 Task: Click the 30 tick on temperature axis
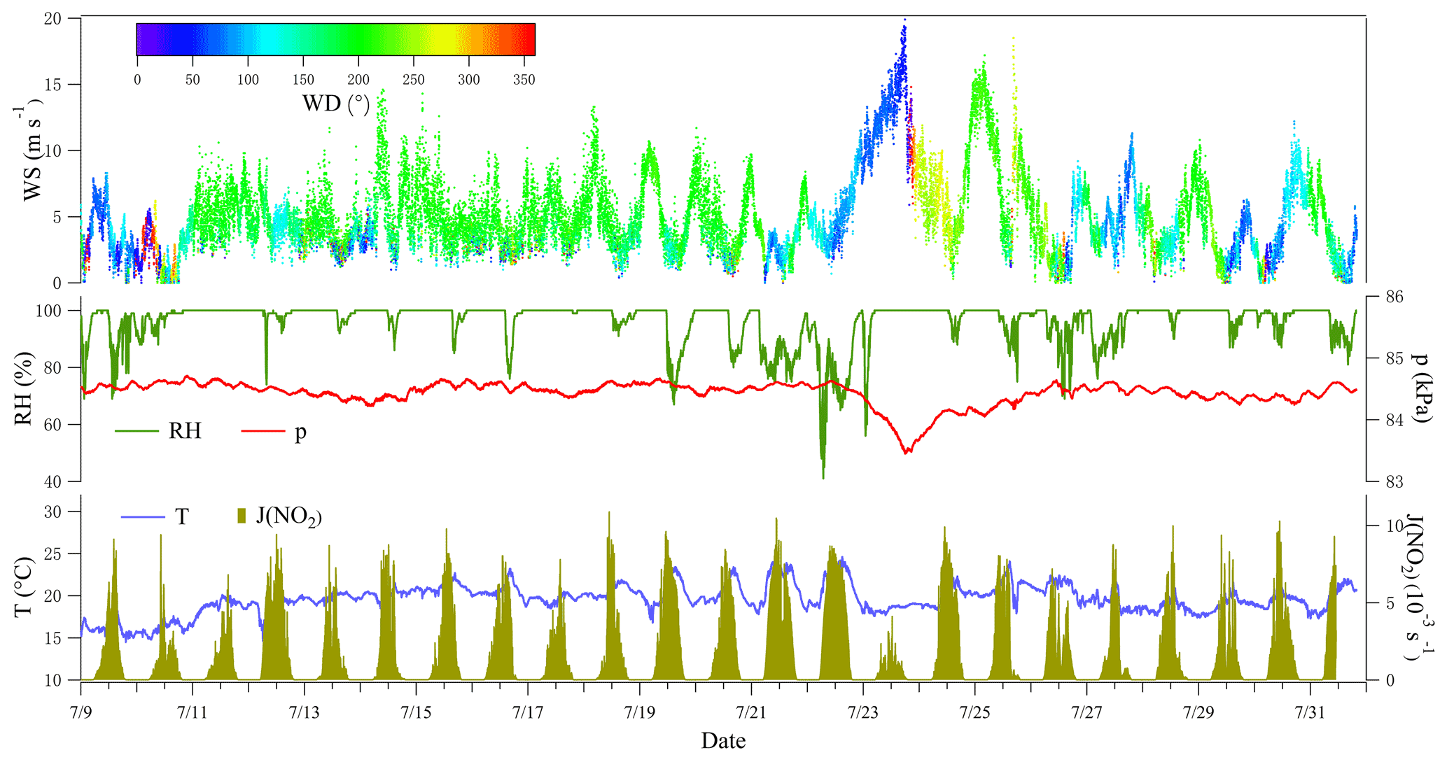click(53, 512)
